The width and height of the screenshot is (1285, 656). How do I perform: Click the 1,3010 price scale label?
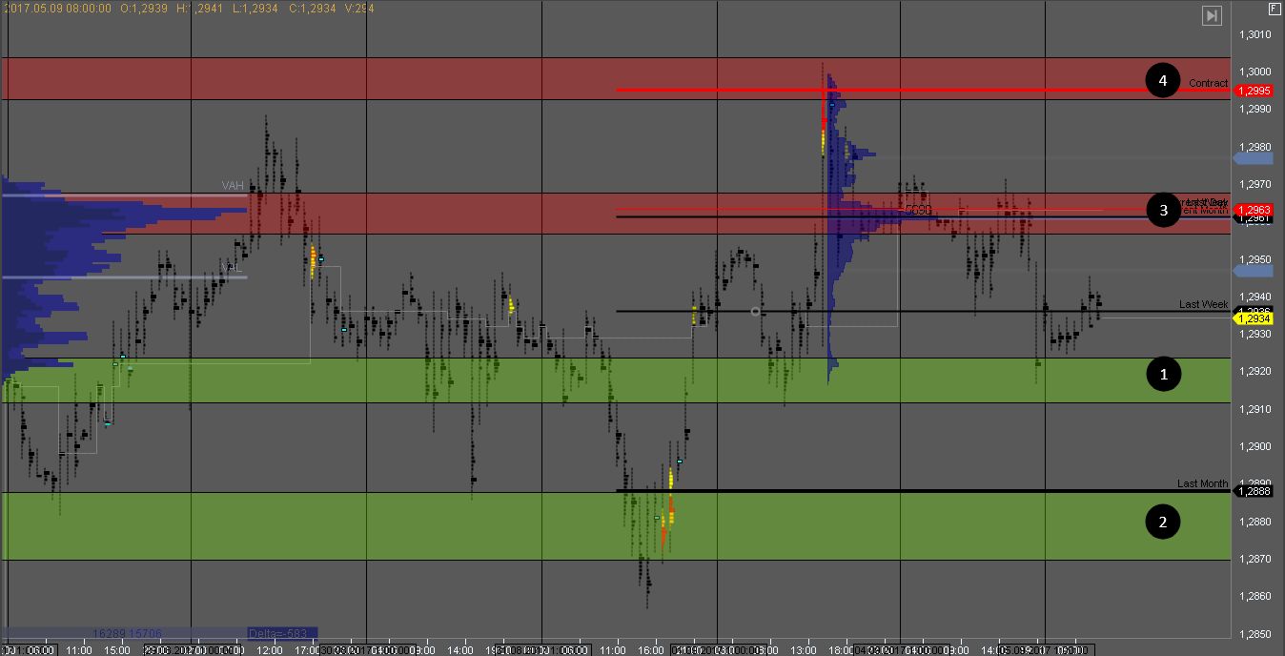coord(1254,34)
